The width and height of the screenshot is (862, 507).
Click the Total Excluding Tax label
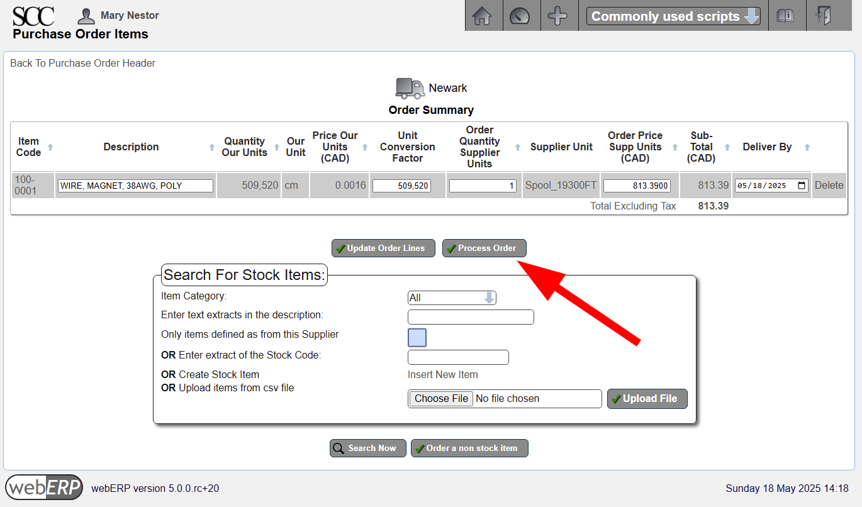[633, 206]
